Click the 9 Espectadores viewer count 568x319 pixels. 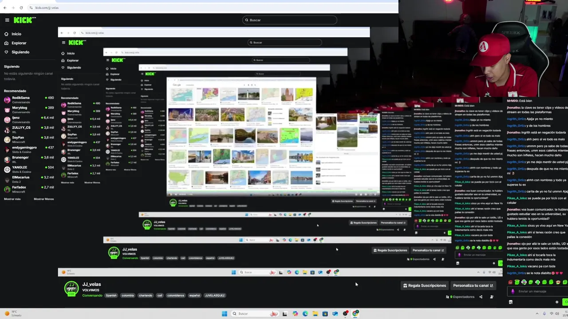(x=460, y=297)
